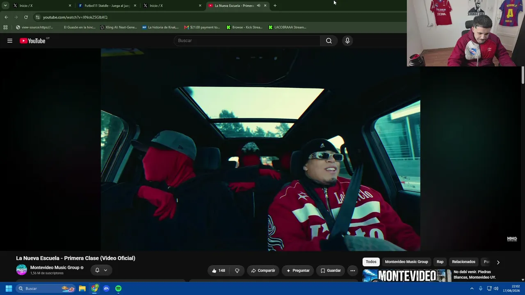525x295 pixels.
Task: Switch to the first Inicio / X tab
Action: (41, 6)
